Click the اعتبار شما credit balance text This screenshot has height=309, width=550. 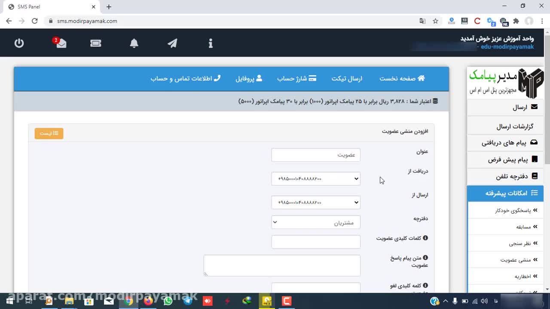338,101
